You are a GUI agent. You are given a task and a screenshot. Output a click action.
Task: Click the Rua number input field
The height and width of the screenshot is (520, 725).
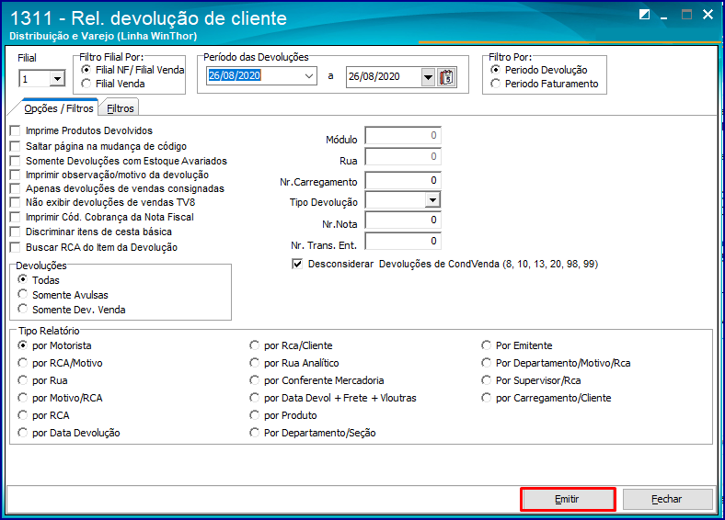pyautogui.click(x=403, y=156)
